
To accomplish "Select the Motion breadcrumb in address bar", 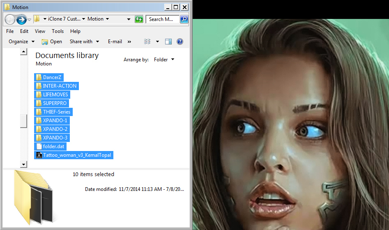I will tap(96, 19).
